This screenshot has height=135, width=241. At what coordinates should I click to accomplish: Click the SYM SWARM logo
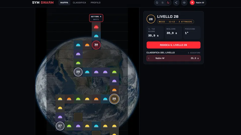(x=43, y=2)
